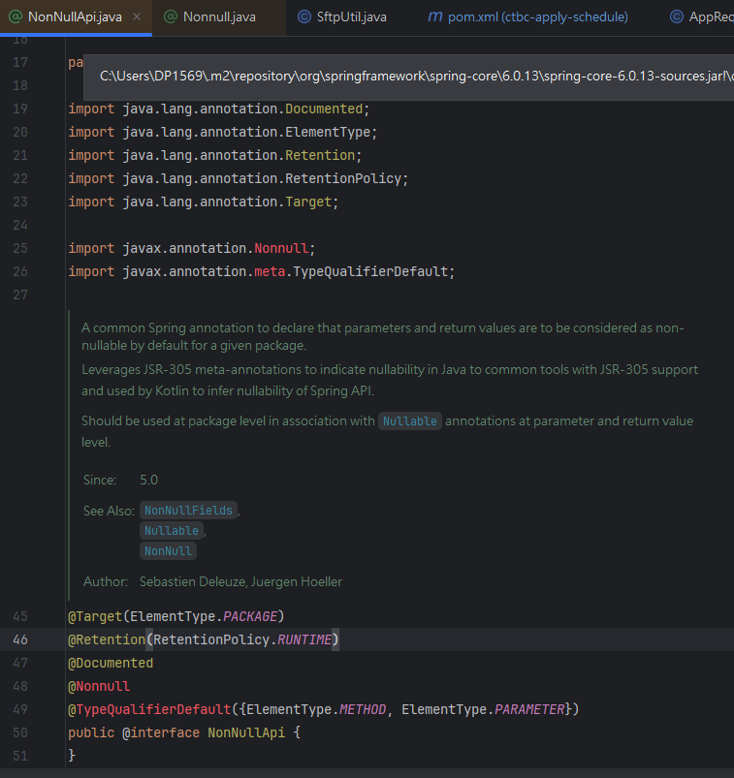
Task: Click the Since 5.0 value
Action: coord(148,480)
